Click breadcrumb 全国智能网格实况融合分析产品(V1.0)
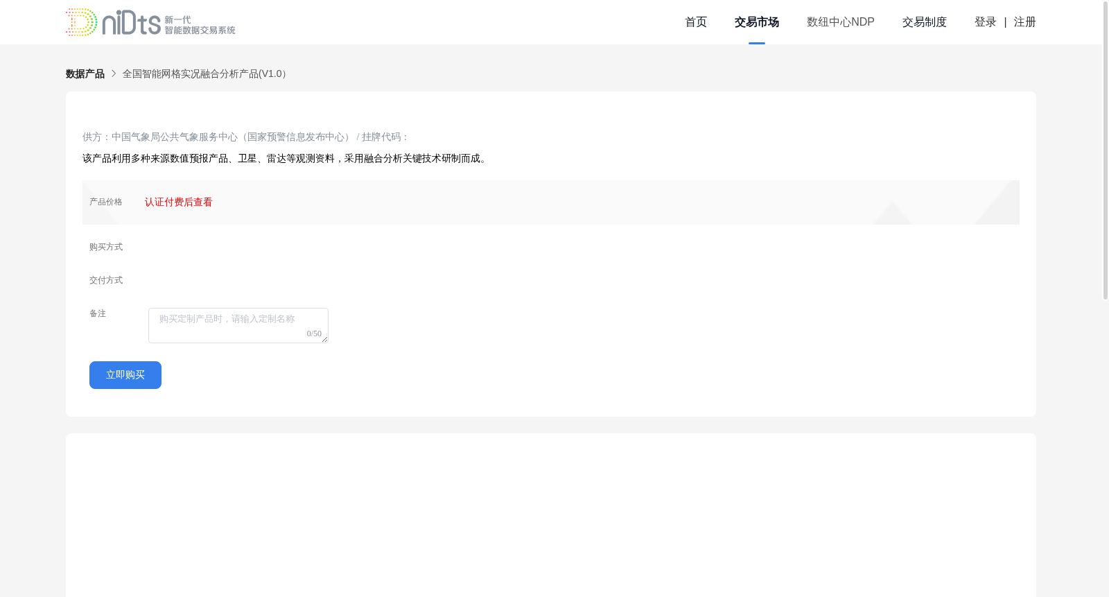The width and height of the screenshot is (1109, 597). tap(206, 73)
